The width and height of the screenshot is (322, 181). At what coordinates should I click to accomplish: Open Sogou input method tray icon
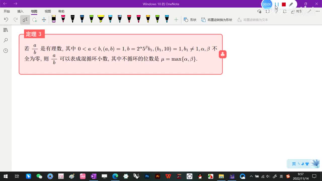(x=288, y=176)
